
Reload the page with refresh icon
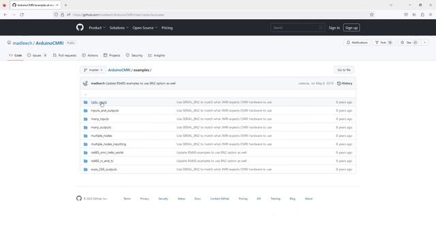point(22,15)
